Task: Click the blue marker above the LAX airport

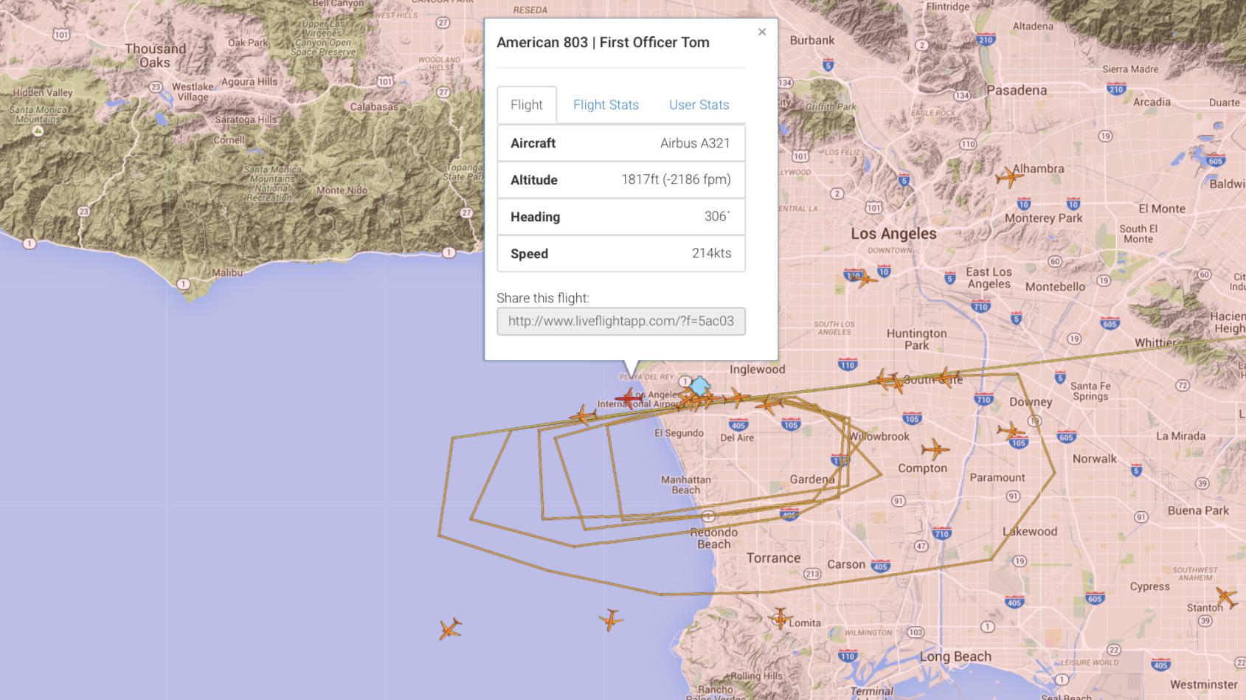Action: (700, 385)
